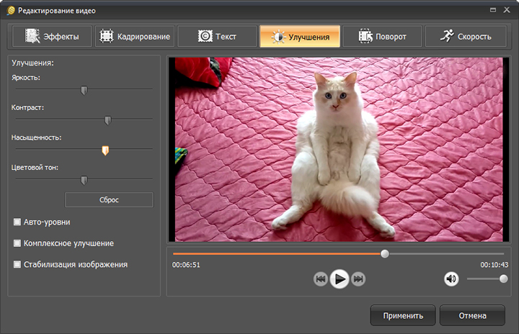Toggle Стабилизация изображения checkbox
The height and width of the screenshot is (334, 519).
[x=17, y=264]
